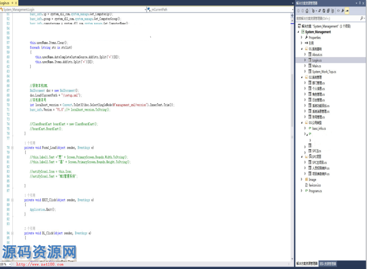This screenshot has width=367, height=269.
Task: Pin the Solution Explorer panel
Action: pos(360,3)
